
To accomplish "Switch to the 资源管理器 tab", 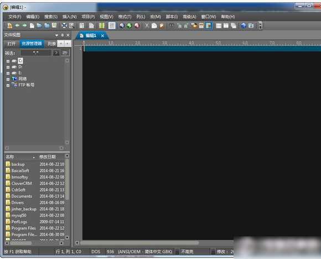I will (x=32, y=43).
